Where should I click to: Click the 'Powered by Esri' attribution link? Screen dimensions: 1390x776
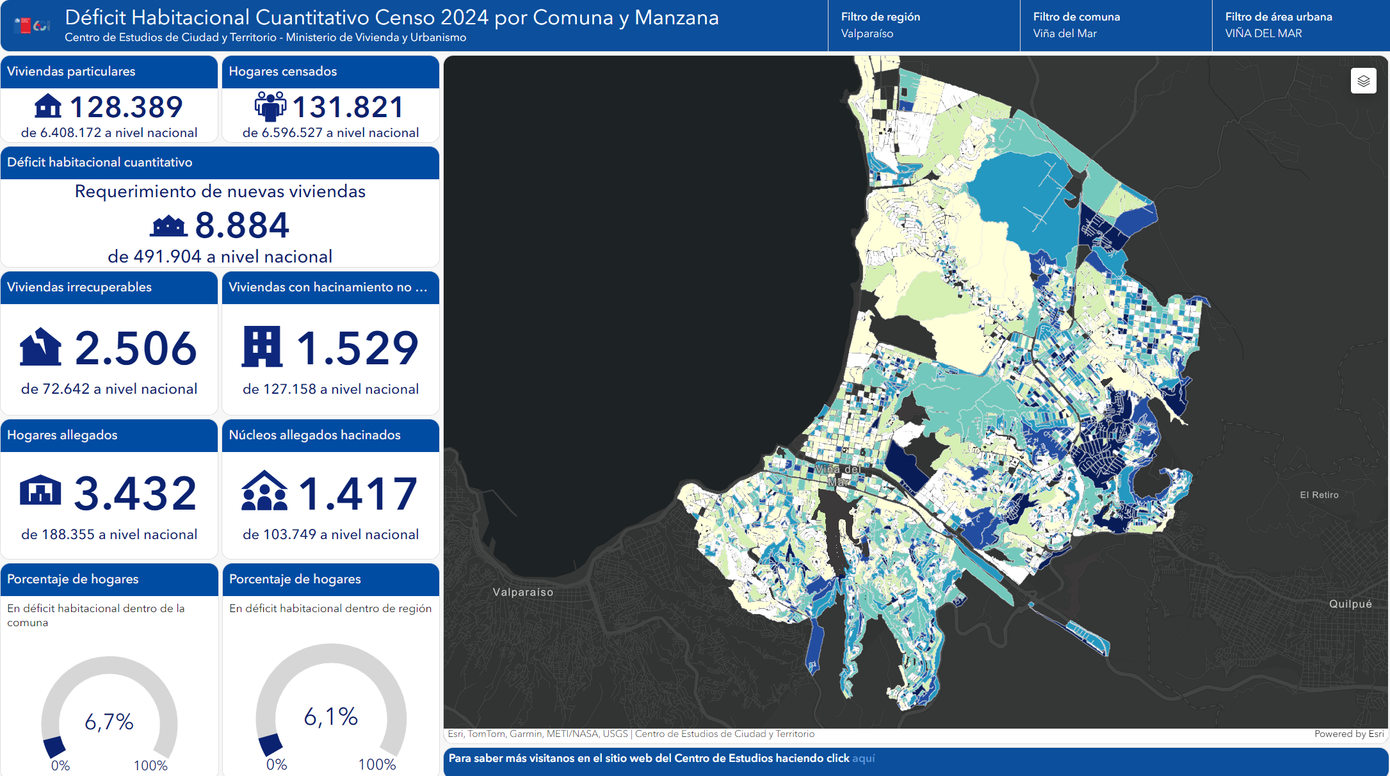(x=1348, y=734)
